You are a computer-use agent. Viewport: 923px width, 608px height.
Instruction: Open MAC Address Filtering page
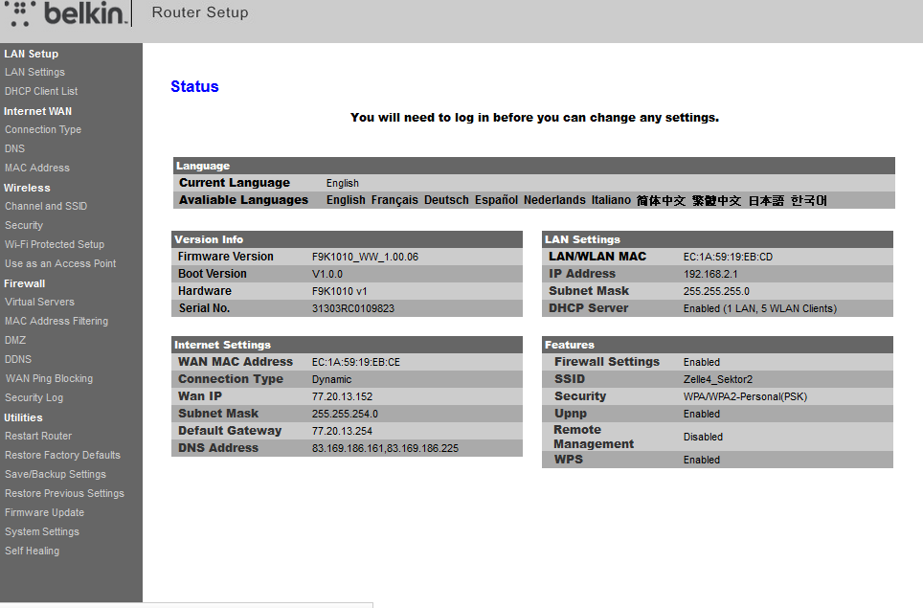(x=56, y=321)
